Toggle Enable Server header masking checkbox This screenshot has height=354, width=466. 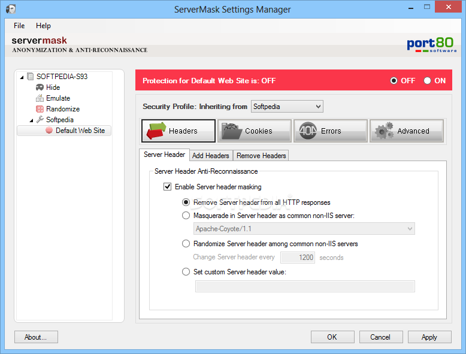[x=167, y=187]
